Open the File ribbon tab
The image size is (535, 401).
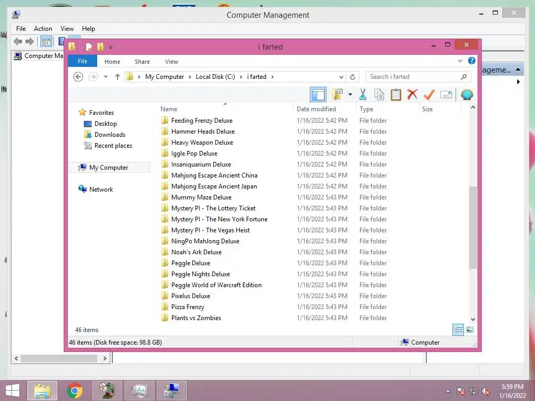pyautogui.click(x=82, y=61)
